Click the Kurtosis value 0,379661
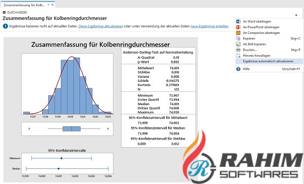Screen dimensions: 304x184 (x=173, y=85)
